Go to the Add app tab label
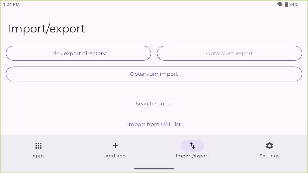The height and width of the screenshot is (173, 308). (x=115, y=156)
